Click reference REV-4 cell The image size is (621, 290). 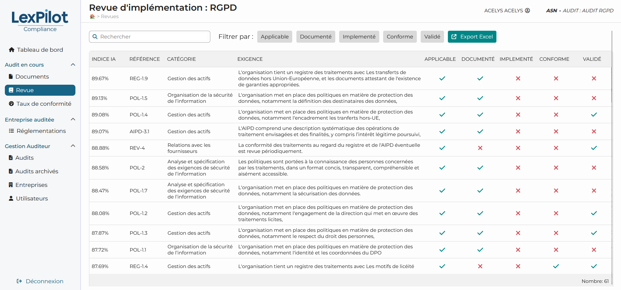(137, 148)
